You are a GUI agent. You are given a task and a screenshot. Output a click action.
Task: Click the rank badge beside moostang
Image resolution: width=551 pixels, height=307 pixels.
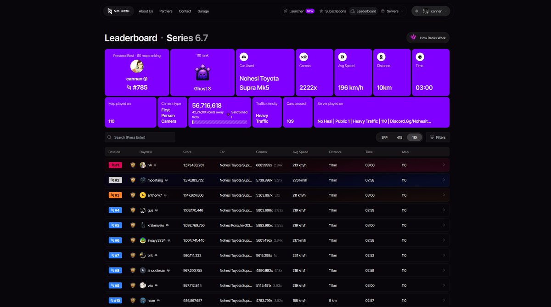tap(133, 180)
